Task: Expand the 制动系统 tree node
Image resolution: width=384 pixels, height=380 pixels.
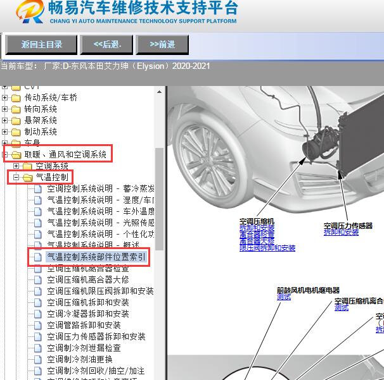Action: click(x=4, y=132)
